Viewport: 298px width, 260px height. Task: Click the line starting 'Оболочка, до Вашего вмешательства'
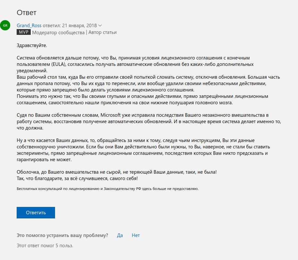(x=117, y=172)
